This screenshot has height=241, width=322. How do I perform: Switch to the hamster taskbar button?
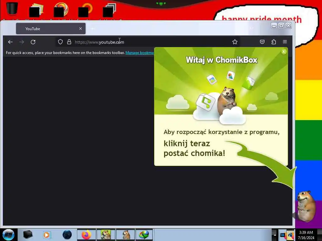coord(125,235)
